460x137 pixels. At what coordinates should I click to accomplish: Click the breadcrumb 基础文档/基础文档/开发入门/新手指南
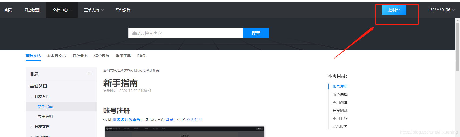coord(131,70)
